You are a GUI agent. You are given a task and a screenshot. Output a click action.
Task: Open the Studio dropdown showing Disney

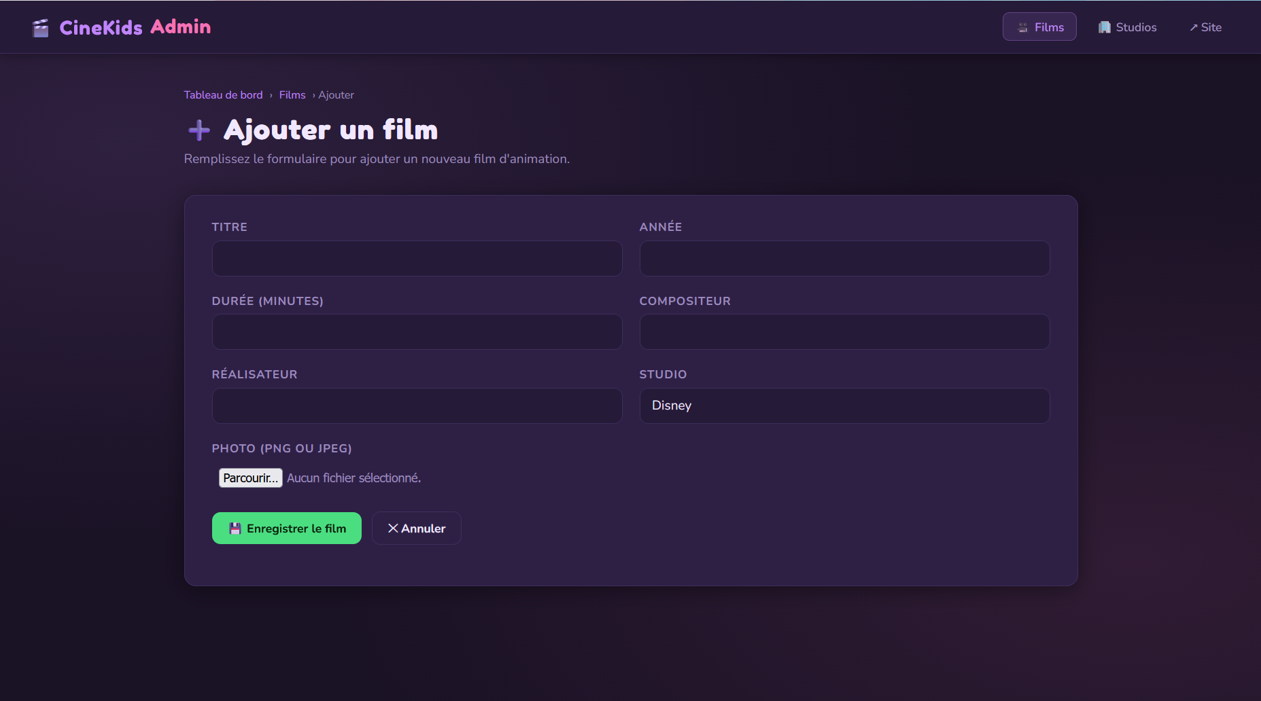(844, 406)
